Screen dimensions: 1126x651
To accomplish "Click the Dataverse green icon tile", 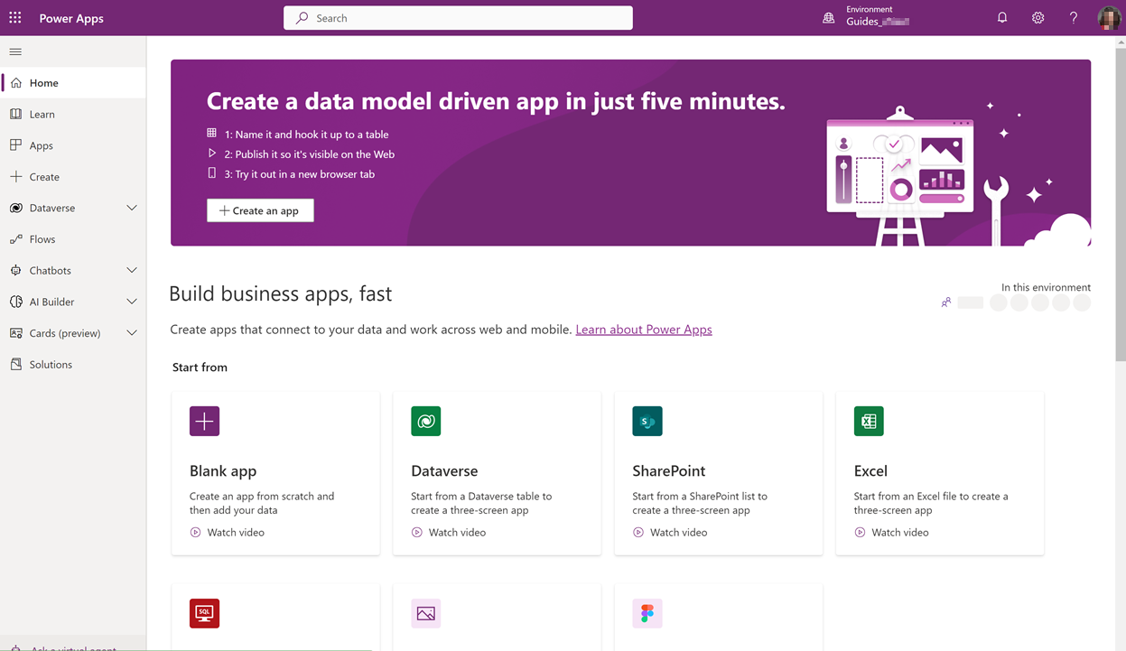I will [x=425, y=421].
